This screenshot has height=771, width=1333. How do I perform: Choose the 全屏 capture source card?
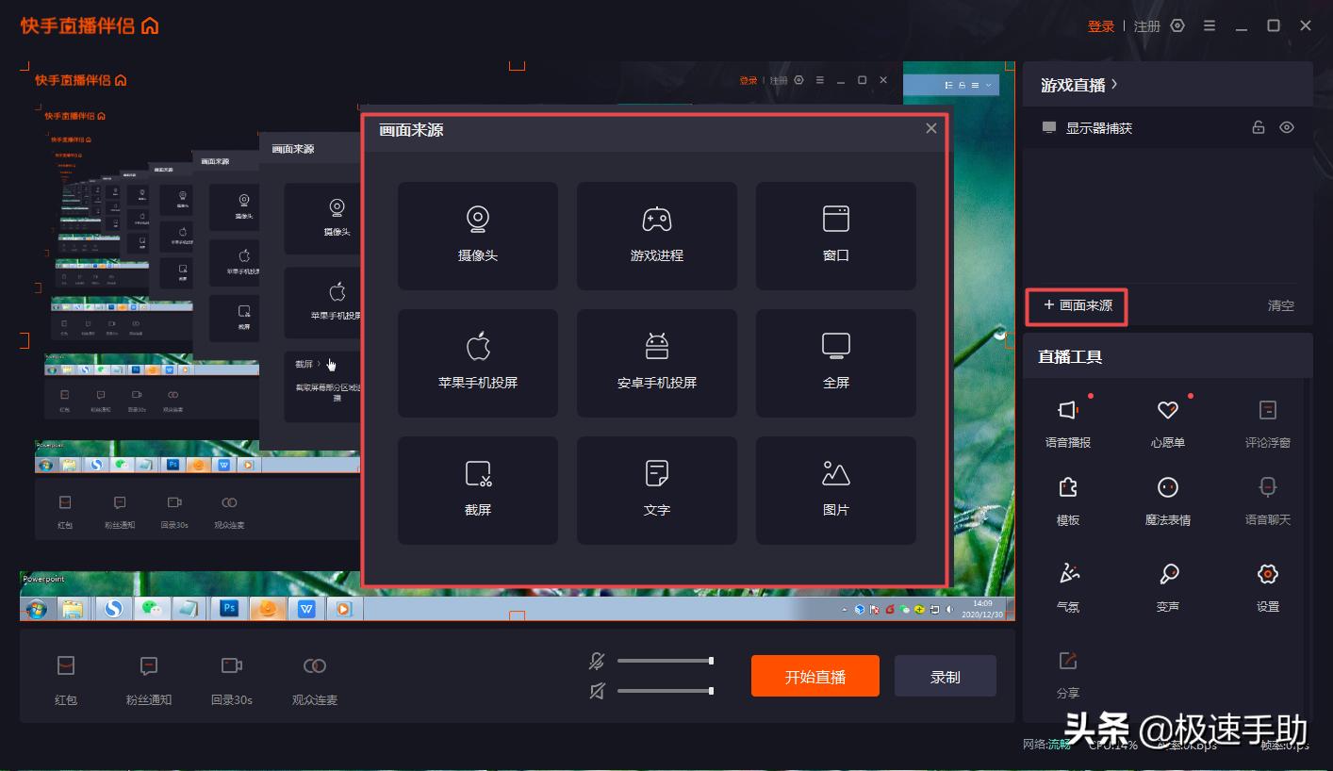835,363
